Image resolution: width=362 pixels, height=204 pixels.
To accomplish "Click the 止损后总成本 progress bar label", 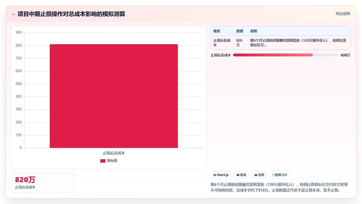I will [x=221, y=55].
